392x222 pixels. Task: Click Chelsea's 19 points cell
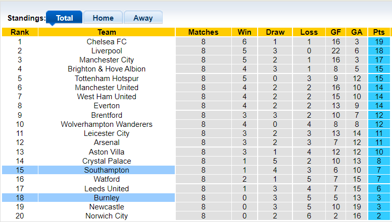(379, 42)
